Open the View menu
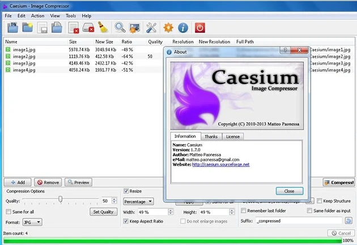 point(55,16)
